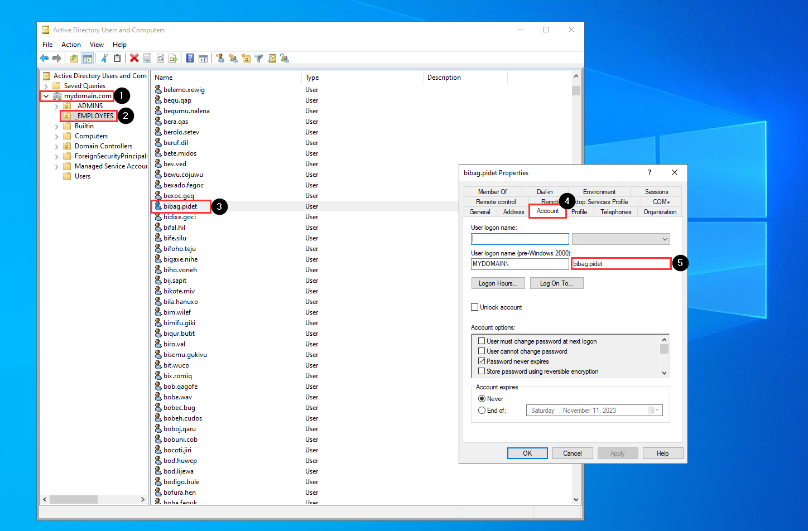The image size is (808, 531).
Task: Click the user icon beside bobe.wav
Action: pos(158,397)
